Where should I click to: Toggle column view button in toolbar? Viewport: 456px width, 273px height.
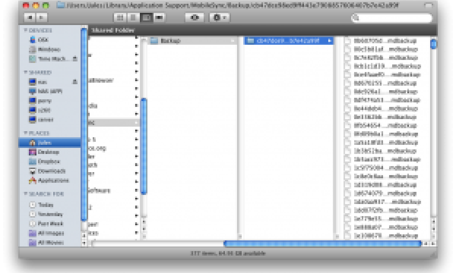tap(146, 17)
